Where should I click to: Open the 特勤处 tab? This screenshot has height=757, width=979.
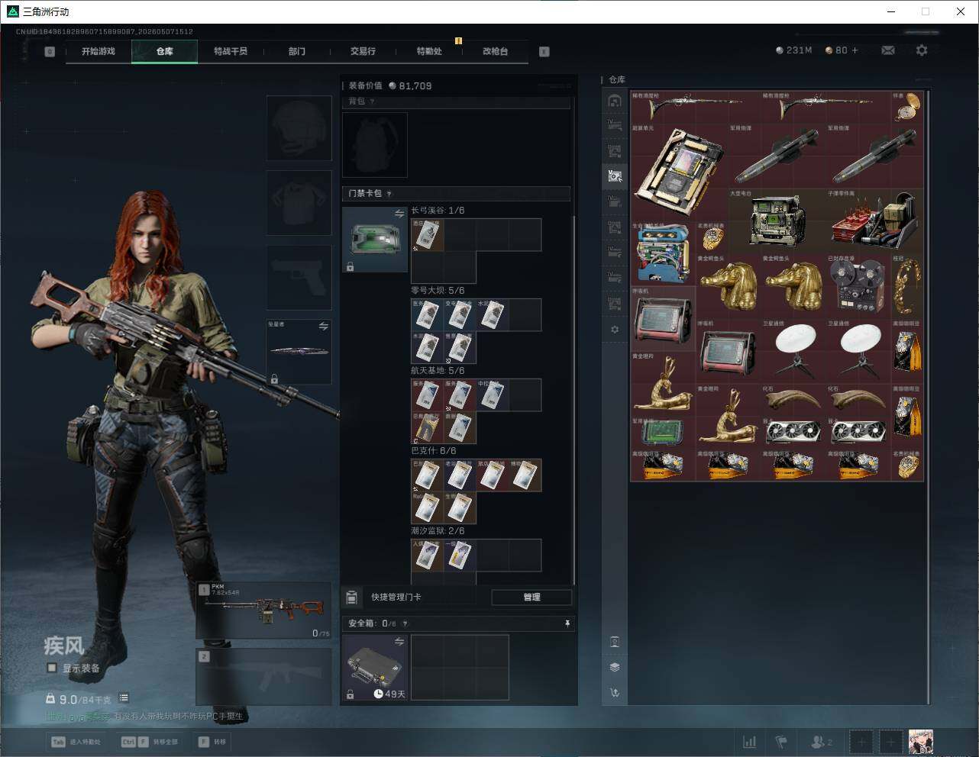pos(429,51)
